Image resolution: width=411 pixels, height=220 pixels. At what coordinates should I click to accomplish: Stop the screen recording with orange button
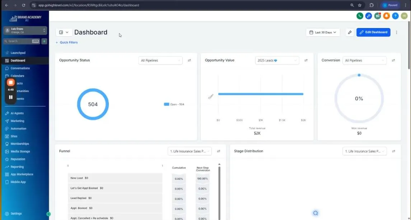tap(11, 82)
